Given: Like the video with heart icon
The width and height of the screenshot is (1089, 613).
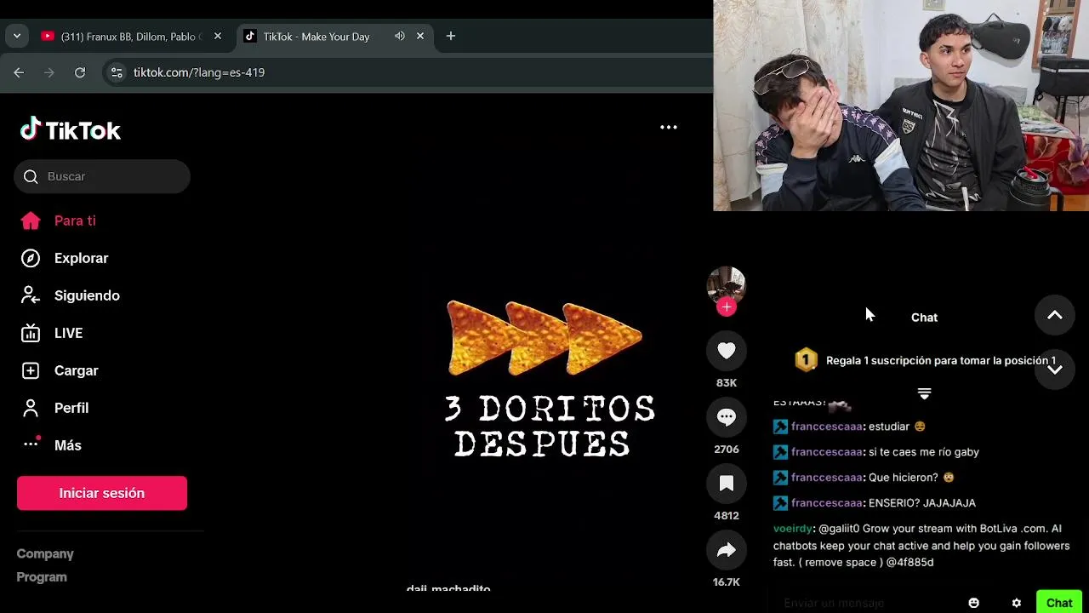Looking at the screenshot, I should (727, 351).
